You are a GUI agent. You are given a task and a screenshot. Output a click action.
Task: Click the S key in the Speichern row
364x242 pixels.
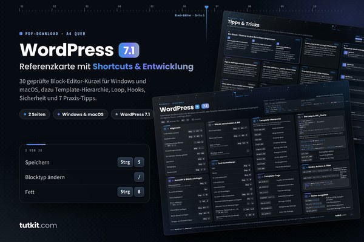139,162
